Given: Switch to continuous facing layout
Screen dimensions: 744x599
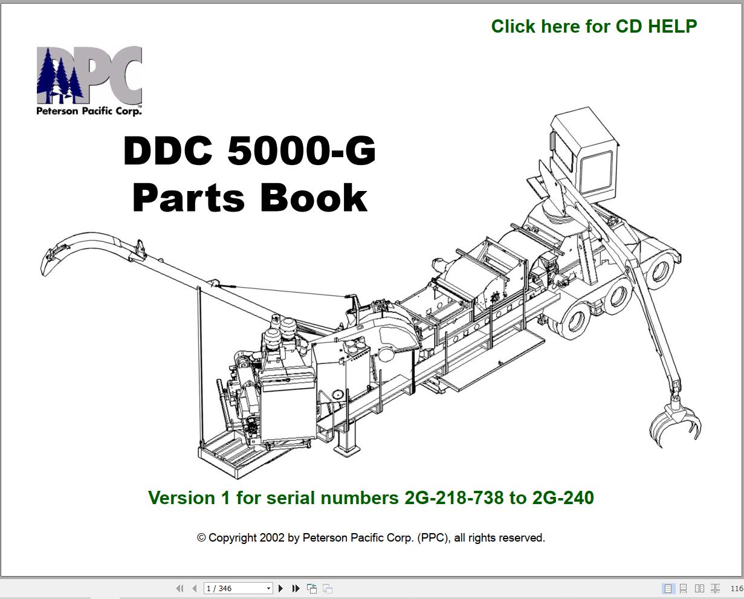Looking at the screenshot, I should (x=715, y=588).
